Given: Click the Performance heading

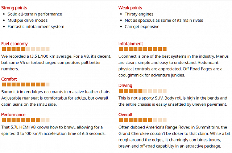Looking at the screenshot, I should coord(13,115).
